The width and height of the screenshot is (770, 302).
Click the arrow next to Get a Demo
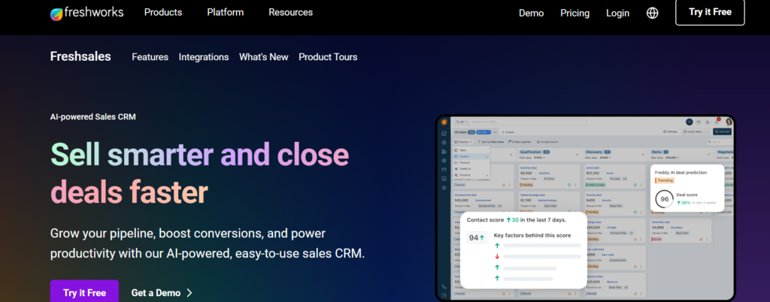coord(189,292)
